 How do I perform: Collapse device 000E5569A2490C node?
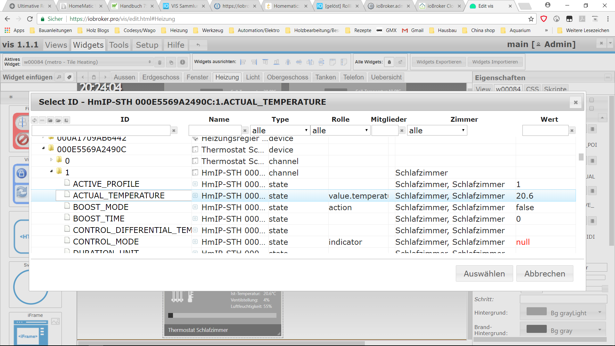pos(43,148)
